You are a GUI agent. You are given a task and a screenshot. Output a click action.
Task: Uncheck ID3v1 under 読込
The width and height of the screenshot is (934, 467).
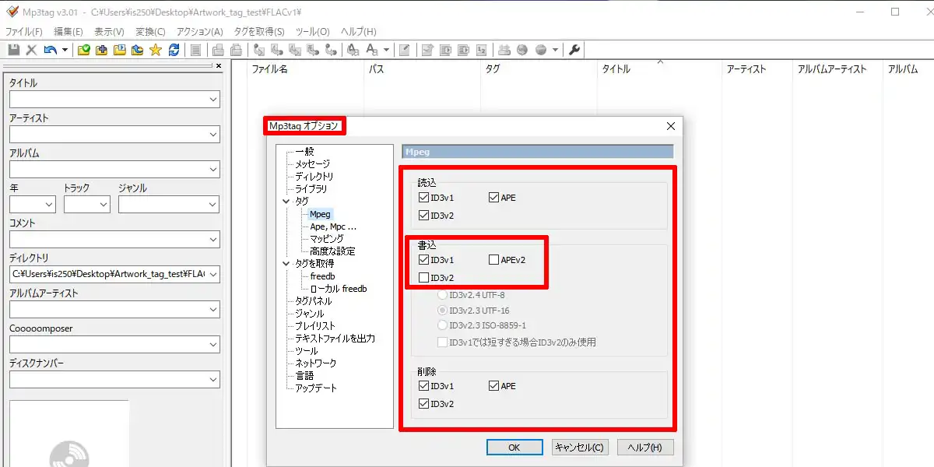click(423, 198)
